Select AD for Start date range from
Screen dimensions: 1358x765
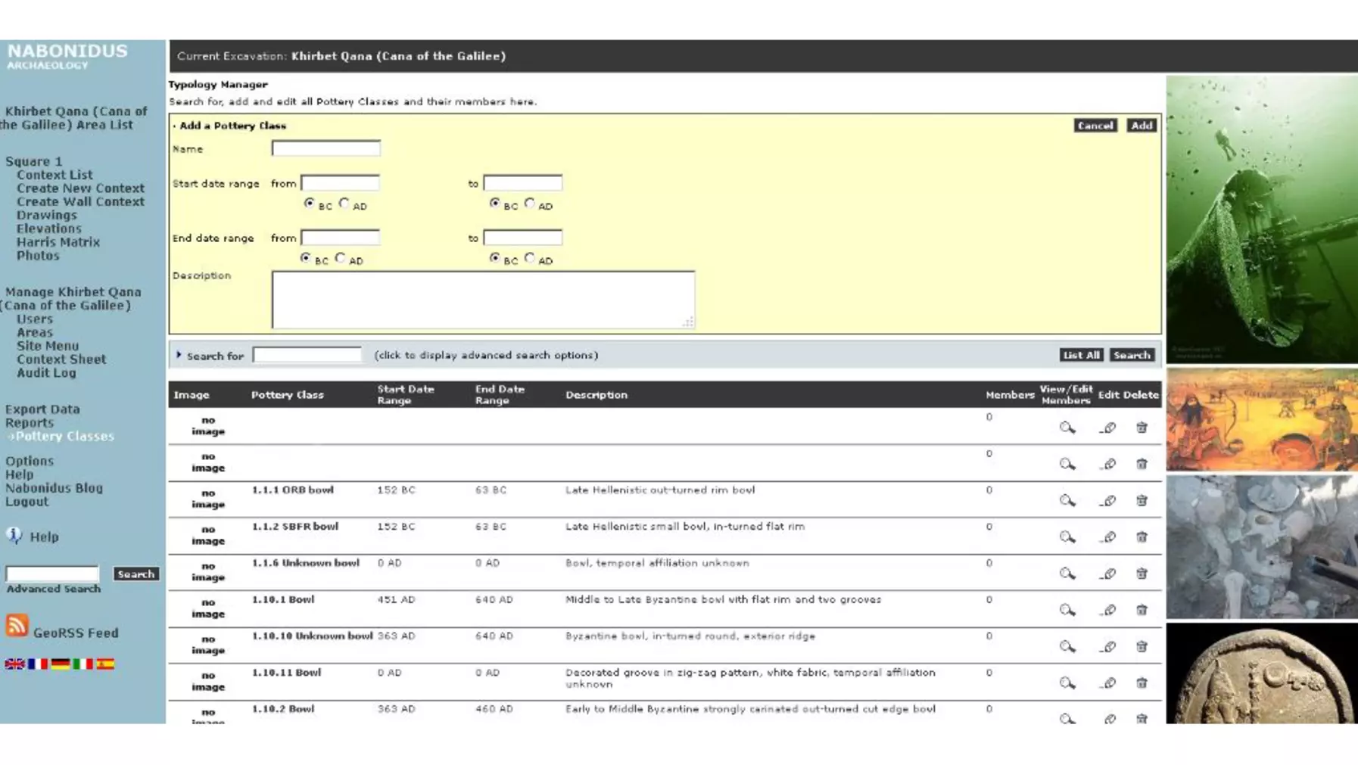click(344, 203)
